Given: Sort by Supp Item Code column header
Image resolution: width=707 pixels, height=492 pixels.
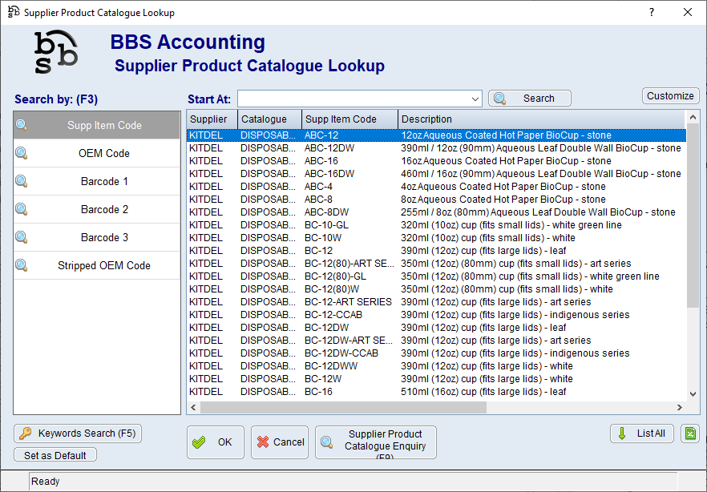Looking at the screenshot, I should 349,119.
